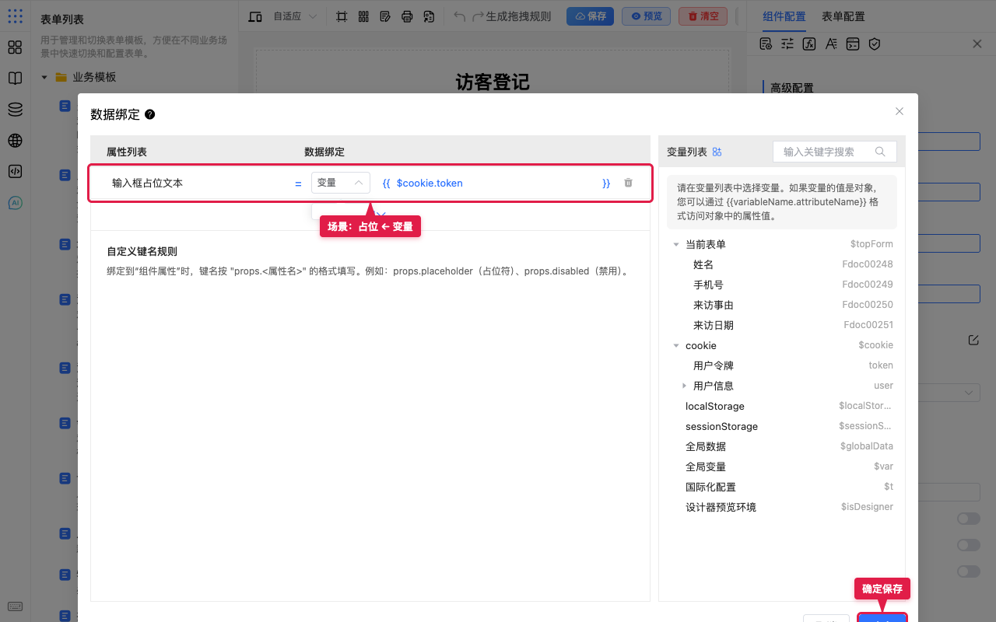Collapse the 业务模板 folder arrow
The image size is (996, 622).
[x=44, y=77]
